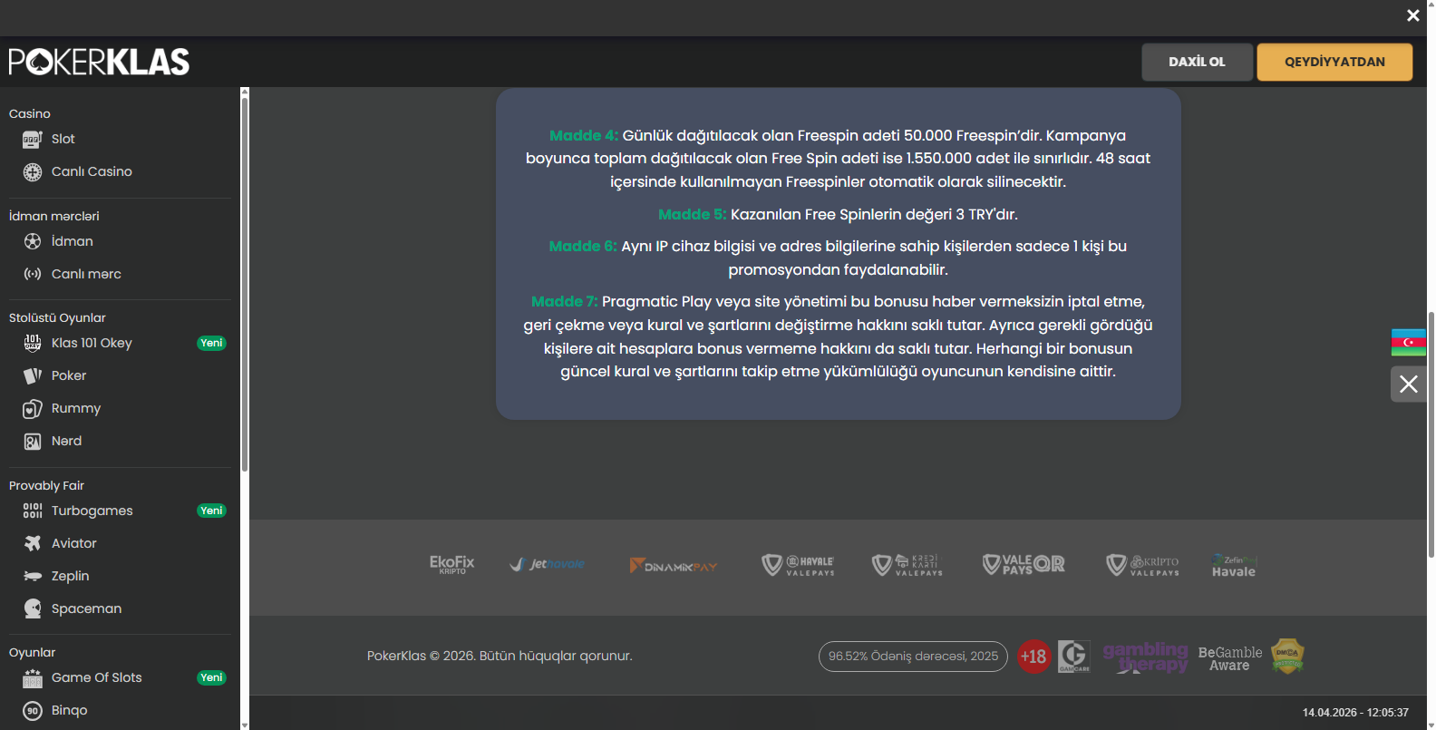Click Yeni badge beside Klas 101 Okey
Viewport: 1436px width, 730px height.
click(x=211, y=343)
